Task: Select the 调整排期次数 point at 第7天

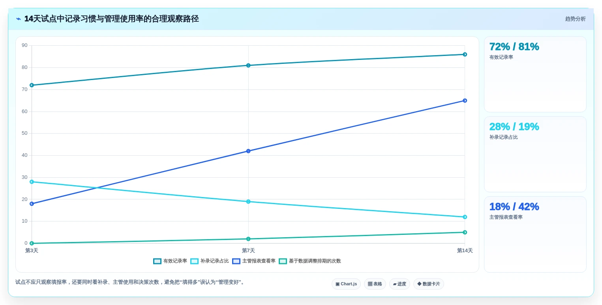Action: point(248,239)
